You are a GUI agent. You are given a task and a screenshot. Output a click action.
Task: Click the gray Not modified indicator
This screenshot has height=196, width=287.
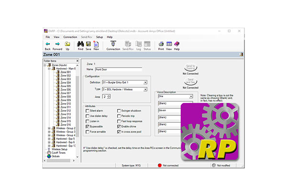(x=214, y=165)
